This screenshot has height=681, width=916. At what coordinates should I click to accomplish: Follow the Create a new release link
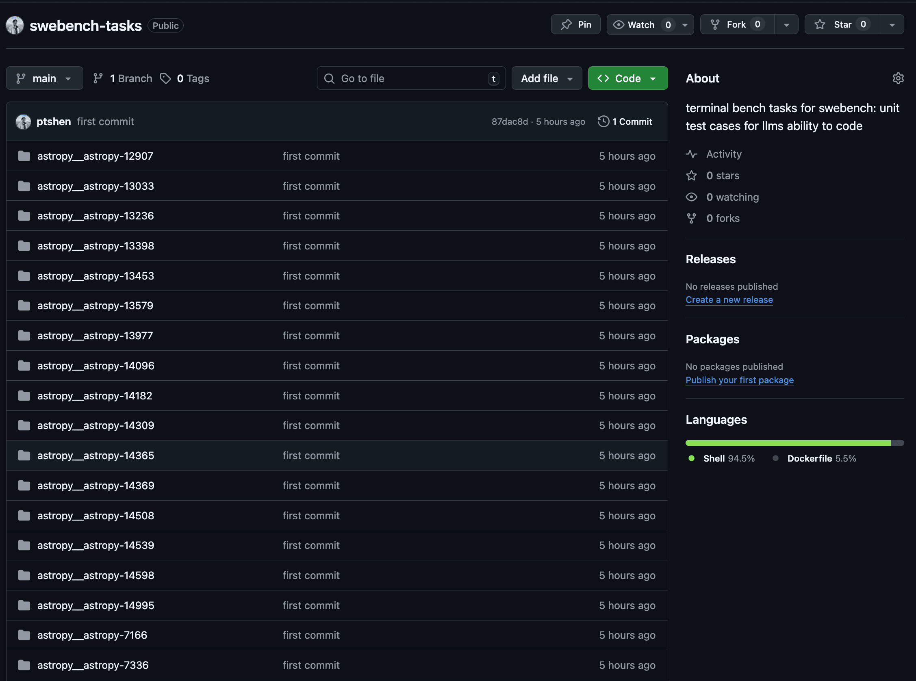coord(729,300)
